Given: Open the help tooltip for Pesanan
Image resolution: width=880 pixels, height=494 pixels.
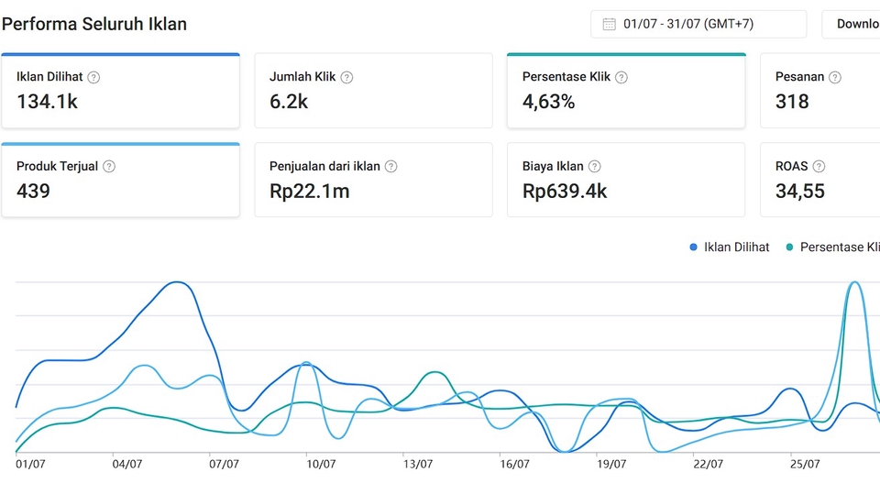Looking at the screenshot, I should tap(835, 78).
